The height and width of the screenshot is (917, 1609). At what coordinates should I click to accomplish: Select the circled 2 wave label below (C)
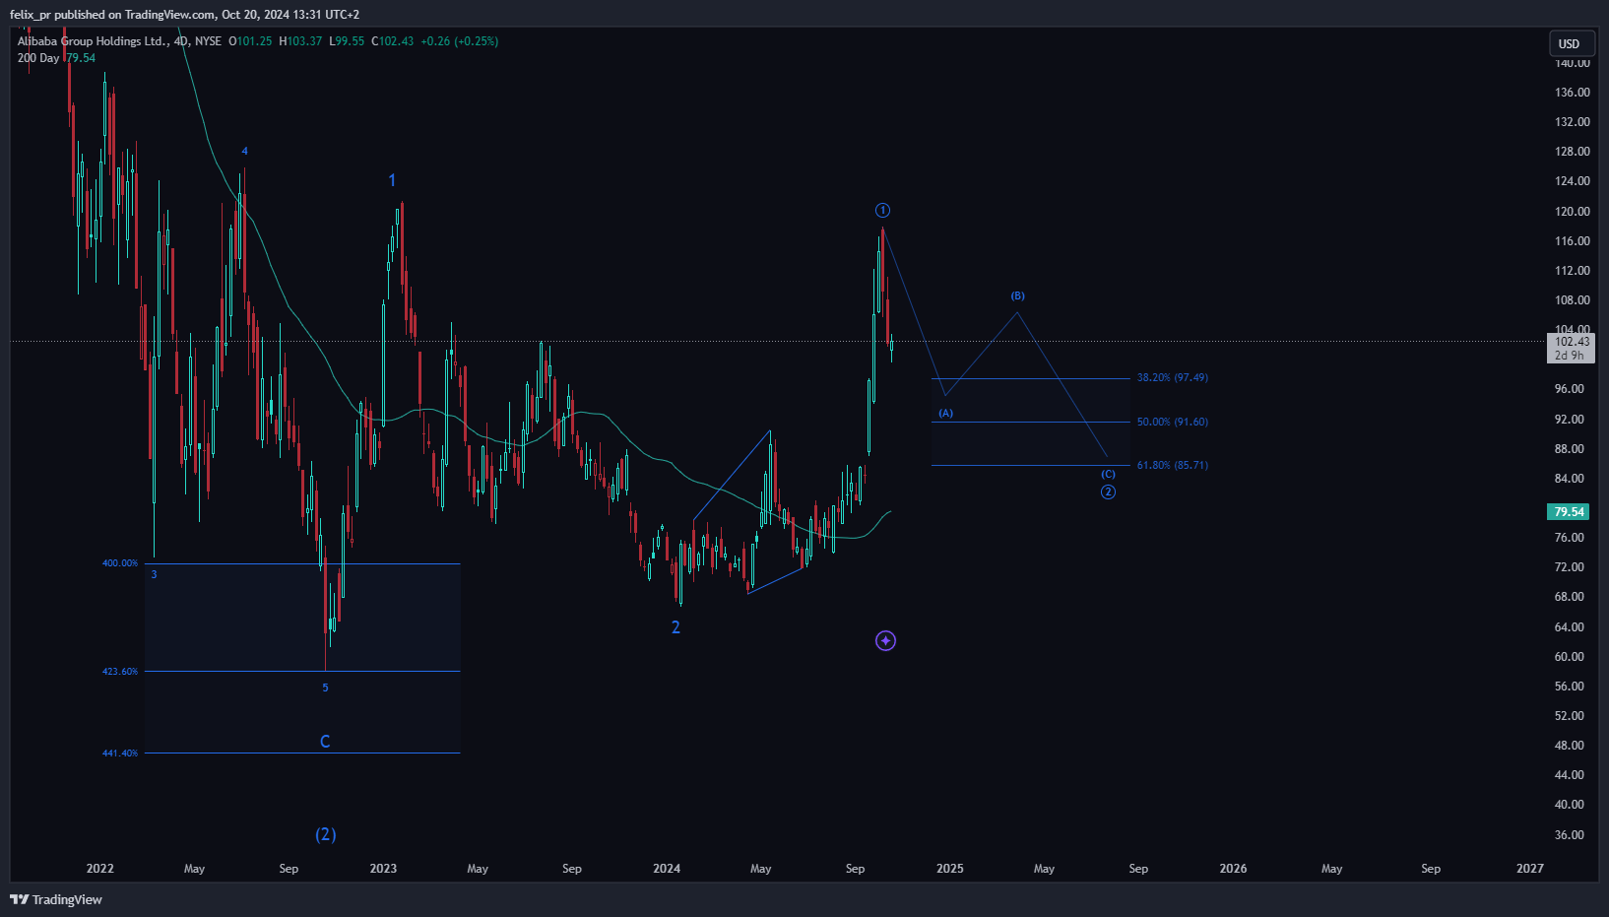(1108, 491)
